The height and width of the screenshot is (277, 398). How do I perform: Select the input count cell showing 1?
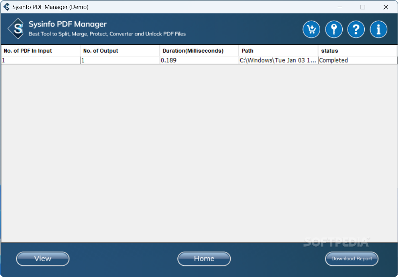40,60
